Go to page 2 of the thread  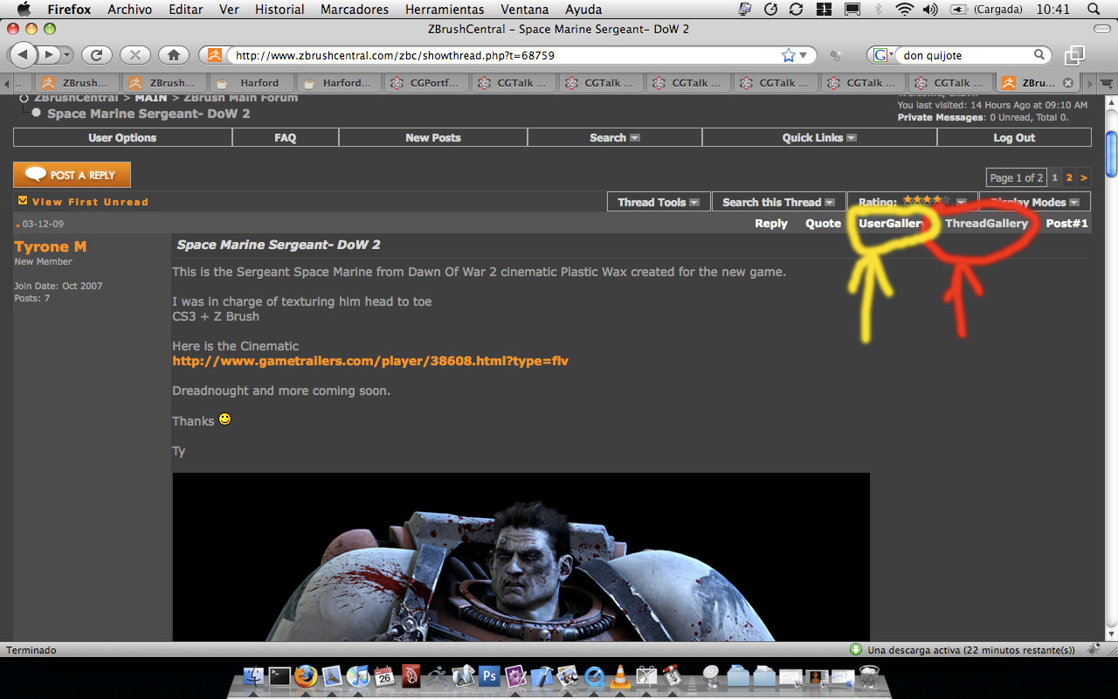(x=1069, y=177)
